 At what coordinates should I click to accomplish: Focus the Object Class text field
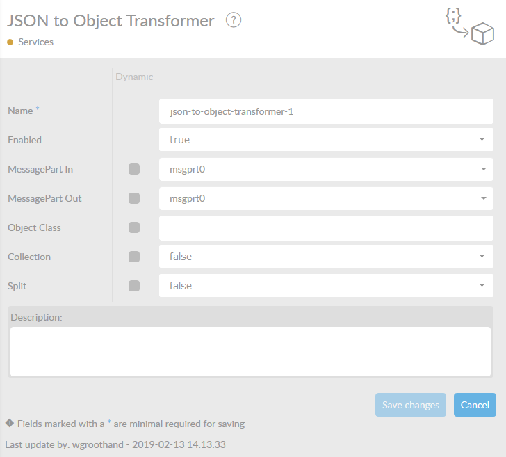click(x=326, y=227)
